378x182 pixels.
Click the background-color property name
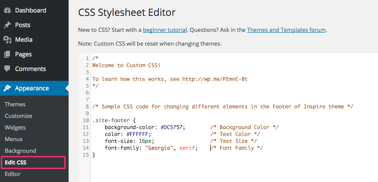click(130, 127)
